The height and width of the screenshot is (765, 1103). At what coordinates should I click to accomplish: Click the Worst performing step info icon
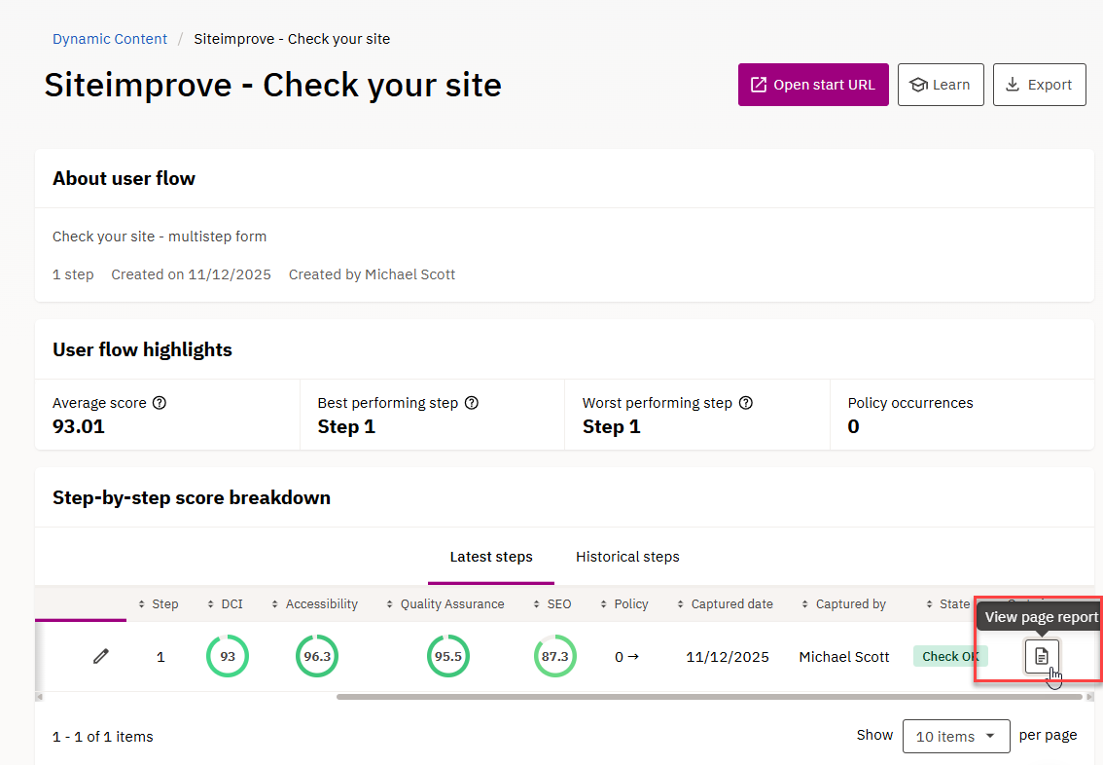(746, 402)
